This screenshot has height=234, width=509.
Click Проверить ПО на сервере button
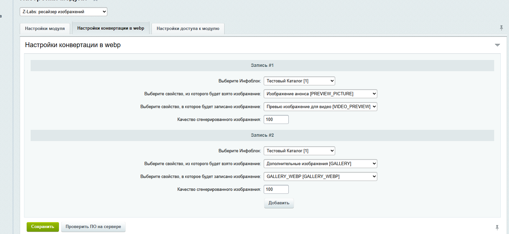click(x=93, y=227)
